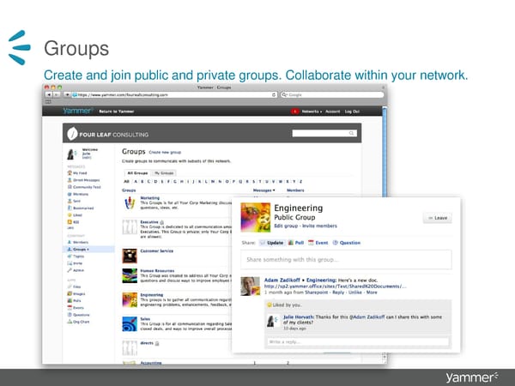Click the Marketing group icon

(130, 202)
